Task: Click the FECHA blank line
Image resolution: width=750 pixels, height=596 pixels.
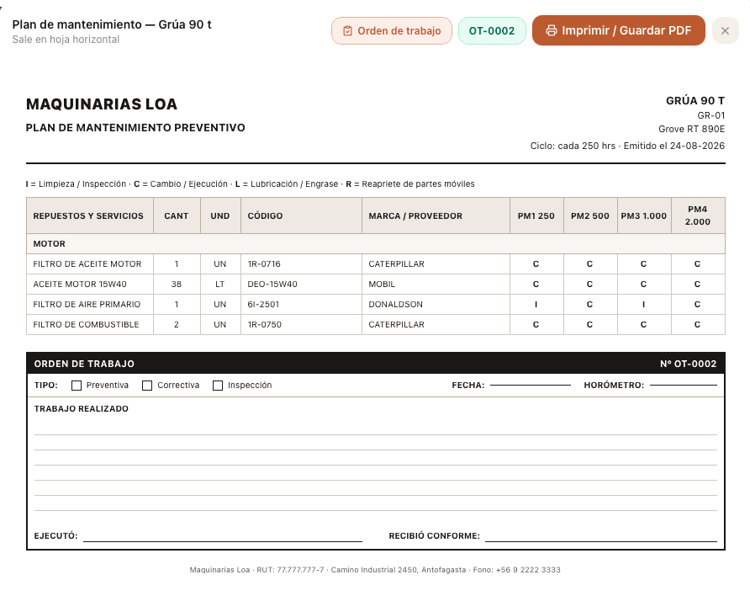Action: point(531,385)
